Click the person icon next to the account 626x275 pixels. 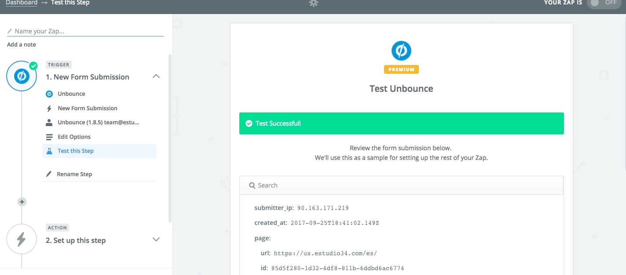[x=49, y=123]
